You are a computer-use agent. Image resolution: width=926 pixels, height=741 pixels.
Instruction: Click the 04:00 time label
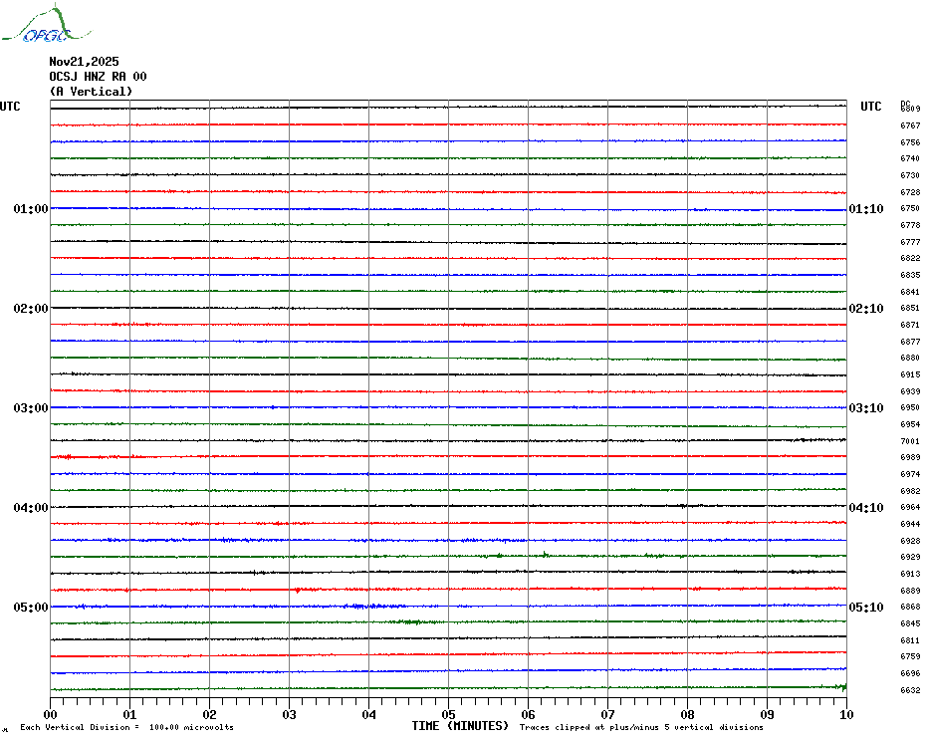[31, 508]
